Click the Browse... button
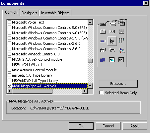150x133 pixels. (x=118, y=84)
